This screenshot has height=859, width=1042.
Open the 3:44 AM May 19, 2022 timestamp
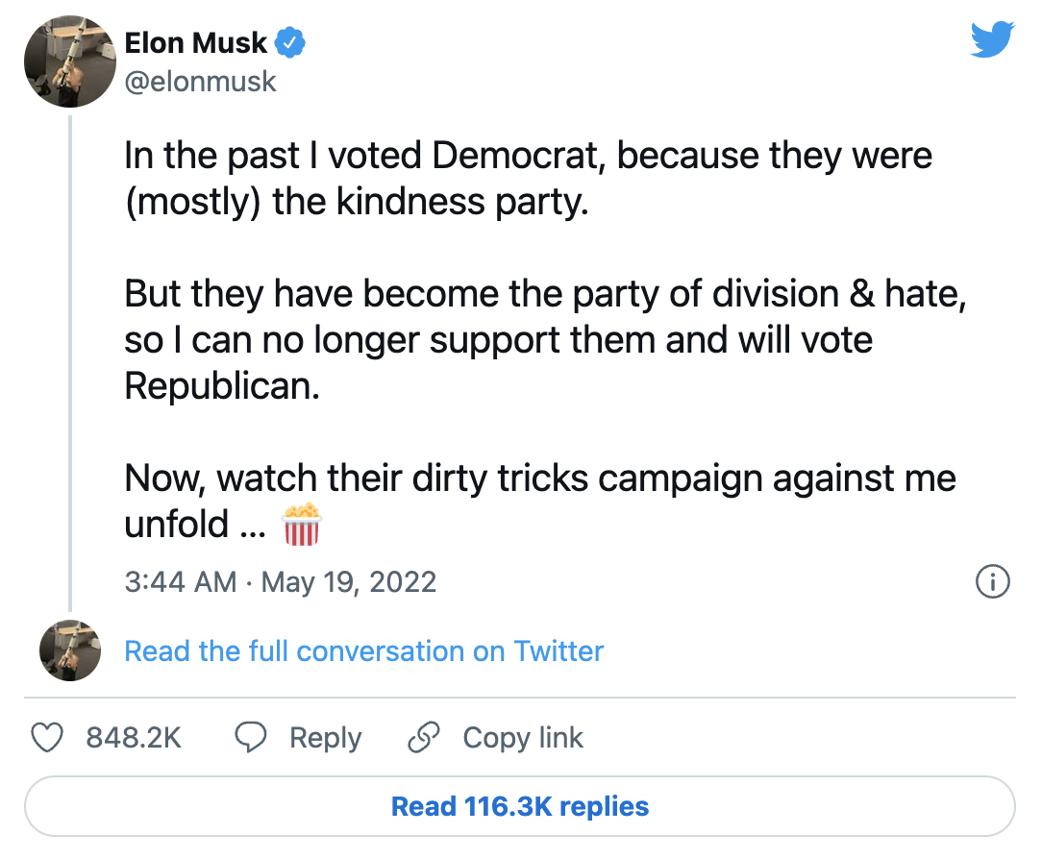click(280, 581)
